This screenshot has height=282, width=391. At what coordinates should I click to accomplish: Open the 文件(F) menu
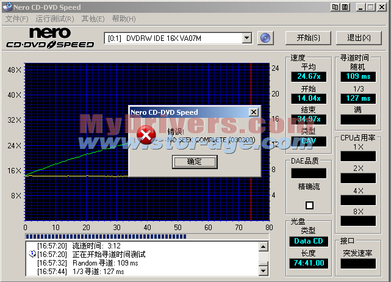tap(16, 19)
